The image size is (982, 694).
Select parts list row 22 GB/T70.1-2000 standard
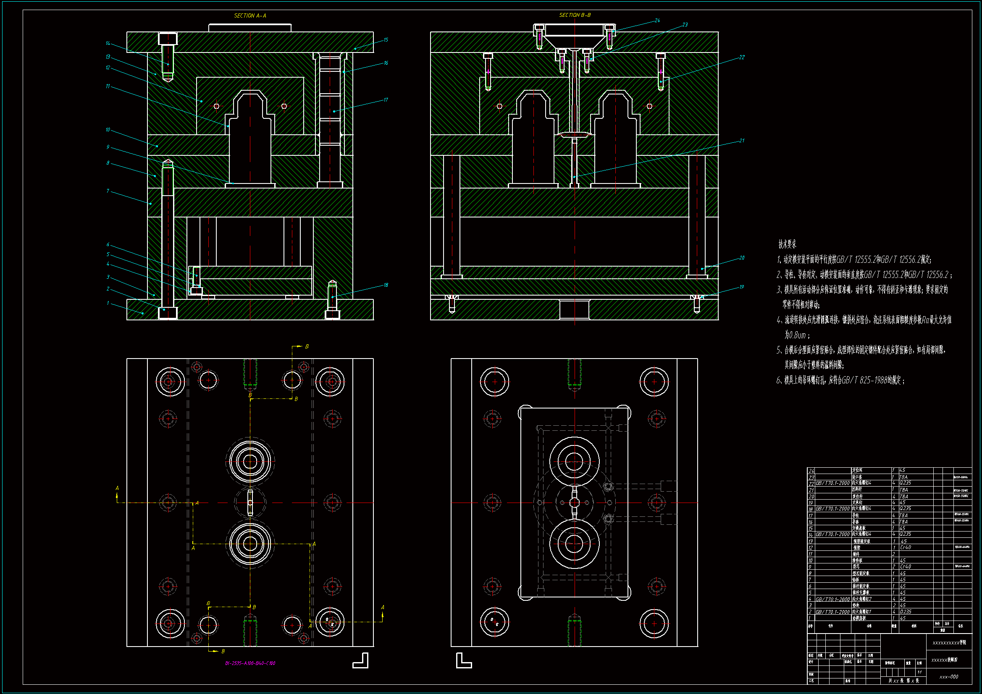pyautogui.click(x=832, y=483)
